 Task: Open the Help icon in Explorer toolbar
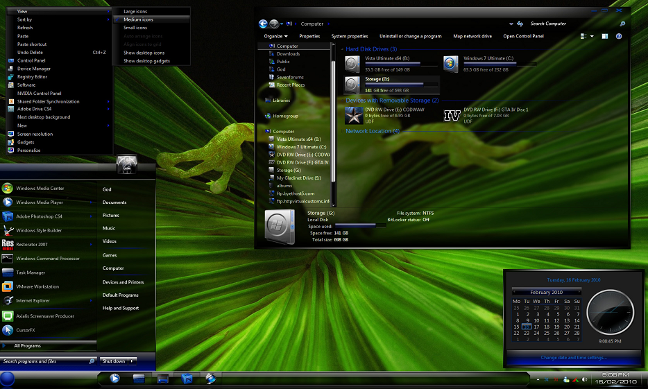(619, 36)
